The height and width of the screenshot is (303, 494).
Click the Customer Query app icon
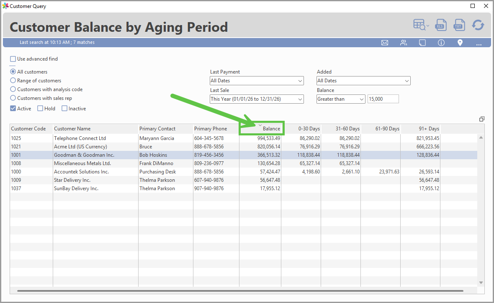coord(5,6)
